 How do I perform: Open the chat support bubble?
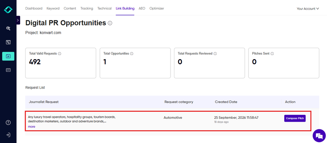(x=319, y=136)
